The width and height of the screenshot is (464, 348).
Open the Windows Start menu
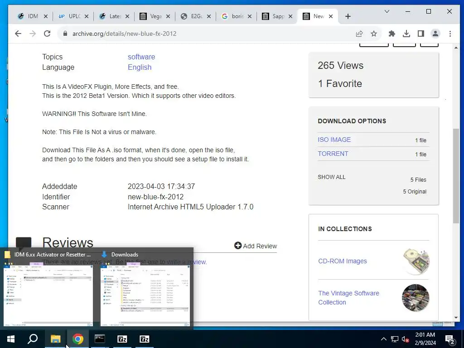click(x=11, y=339)
